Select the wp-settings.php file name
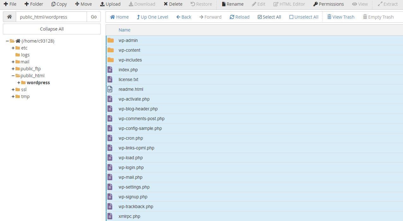The height and width of the screenshot is (221, 403). click(x=134, y=187)
